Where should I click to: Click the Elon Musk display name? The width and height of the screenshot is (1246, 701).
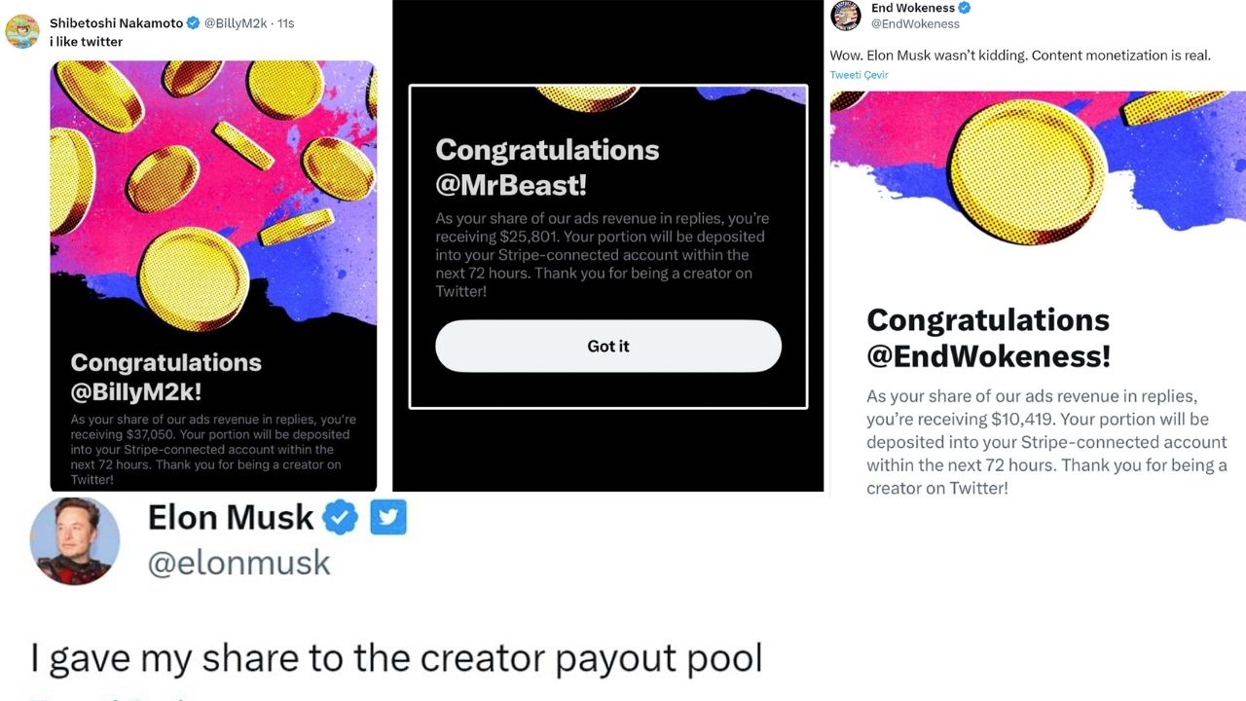click(231, 518)
